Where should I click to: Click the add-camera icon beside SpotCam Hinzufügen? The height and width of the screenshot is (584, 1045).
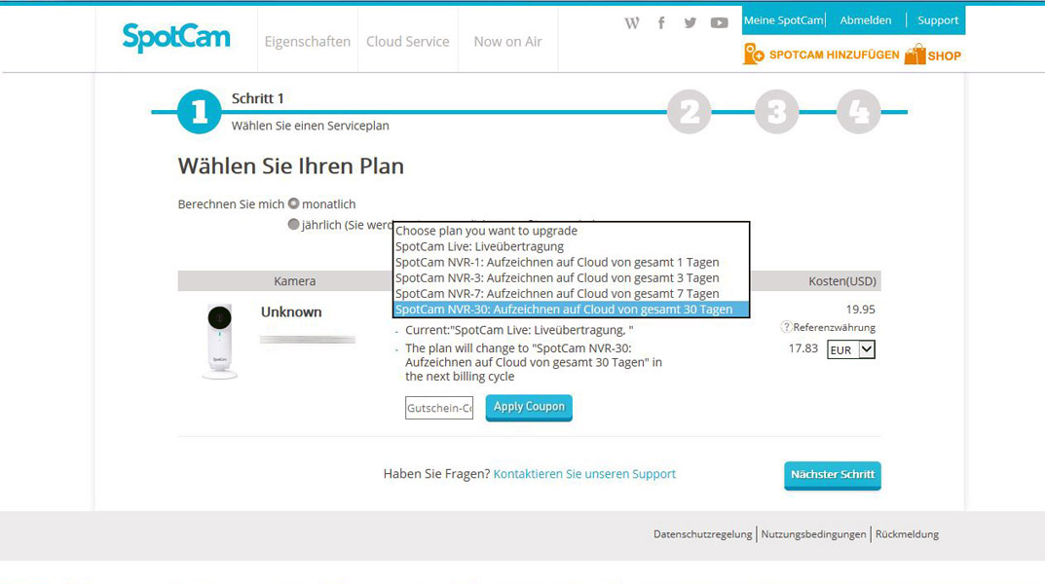click(x=754, y=54)
